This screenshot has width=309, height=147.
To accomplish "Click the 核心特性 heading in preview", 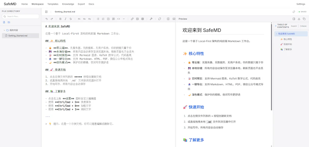I will [194, 54].
